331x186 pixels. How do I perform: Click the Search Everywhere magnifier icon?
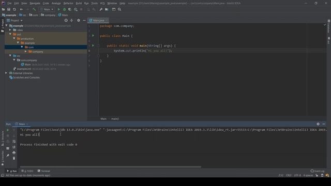(119, 9)
